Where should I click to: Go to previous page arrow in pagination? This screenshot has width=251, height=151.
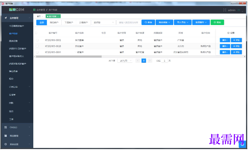[138, 61]
